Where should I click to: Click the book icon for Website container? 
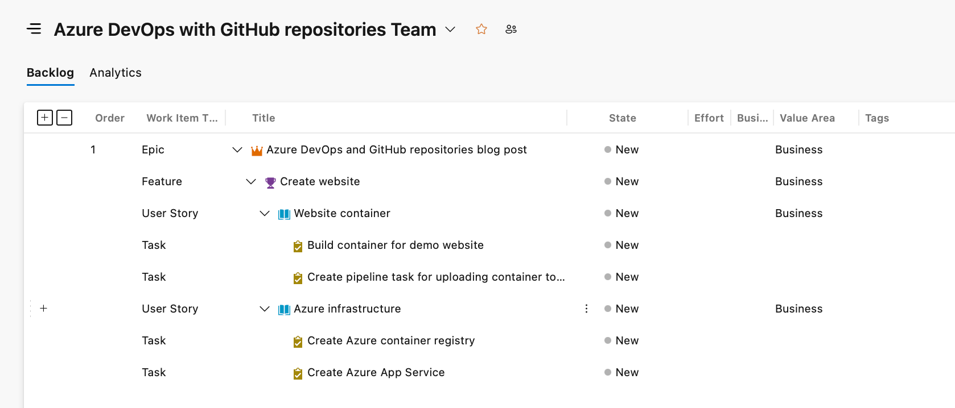pyautogui.click(x=284, y=214)
